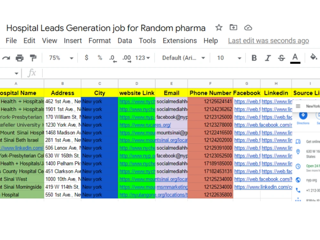Select column H header
This screenshot has height=240, width=320.
tap(276, 84)
